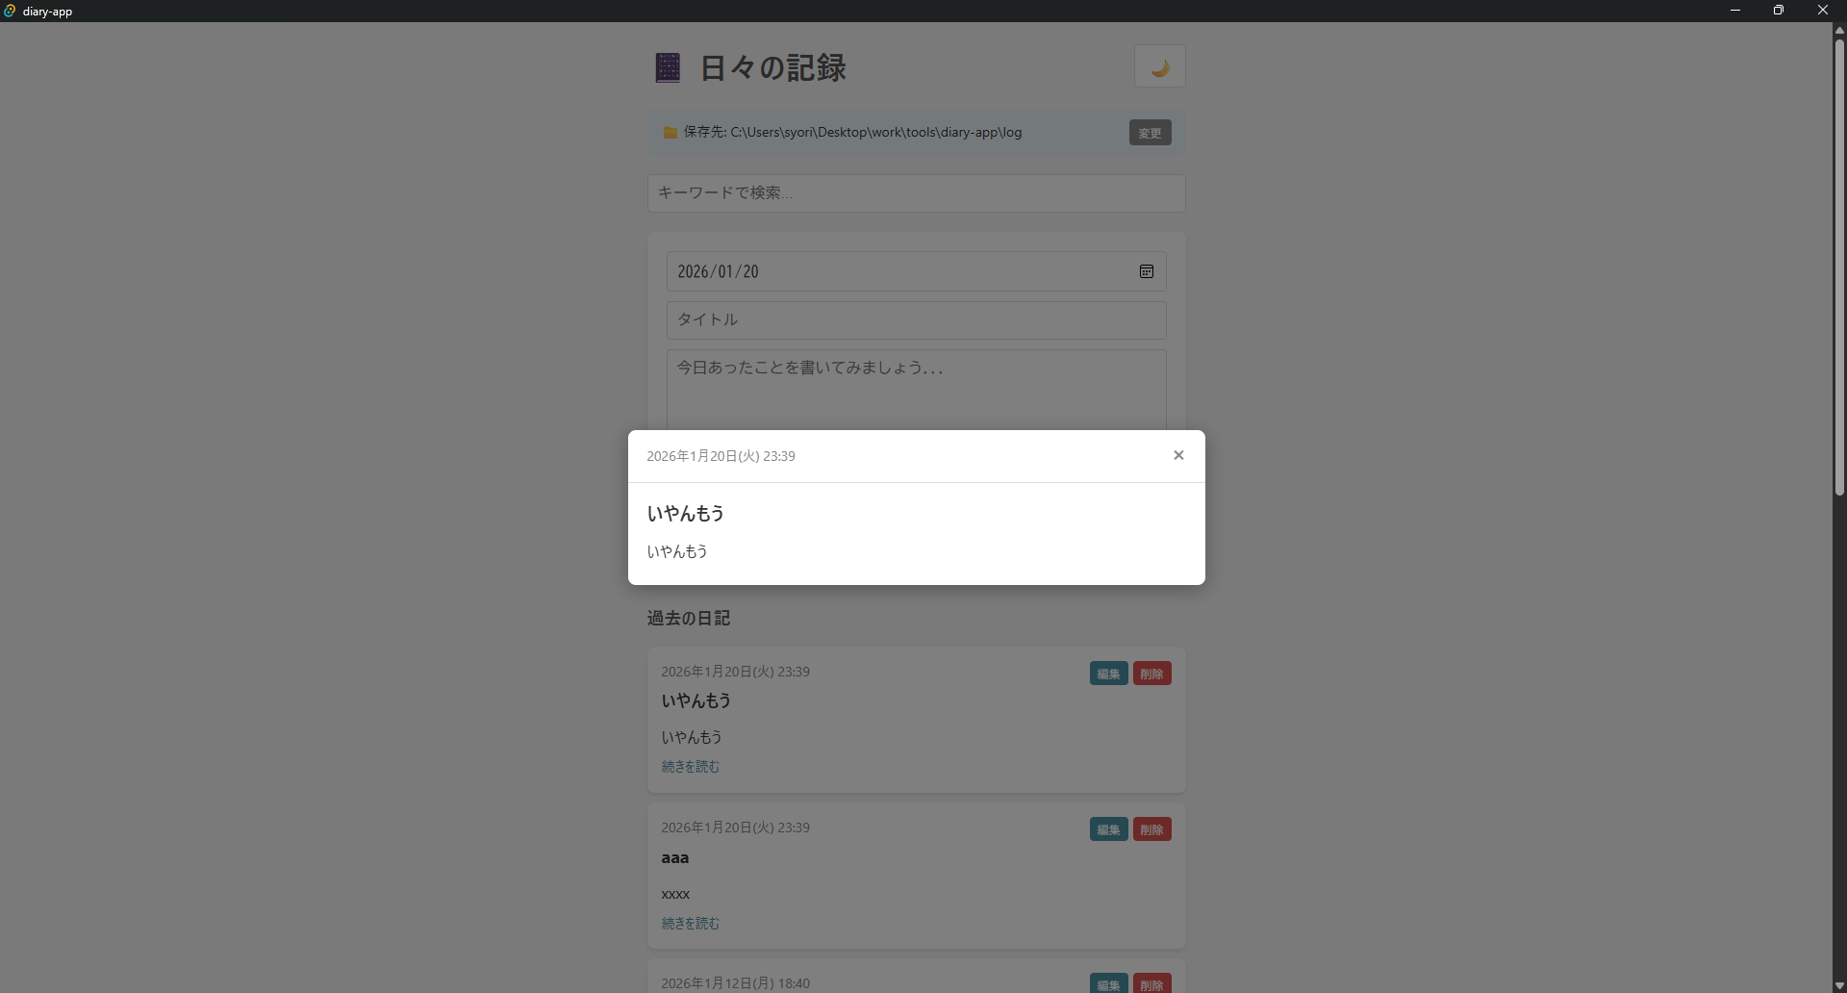Open full text of aaa entry via 続きを読む

click(x=690, y=923)
